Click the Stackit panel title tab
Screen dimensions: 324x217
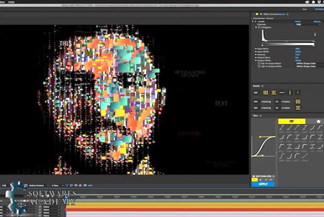pos(256,86)
